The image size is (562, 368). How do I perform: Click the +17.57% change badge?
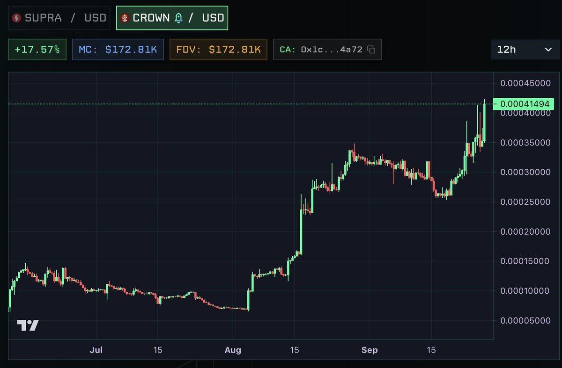click(37, 50)
